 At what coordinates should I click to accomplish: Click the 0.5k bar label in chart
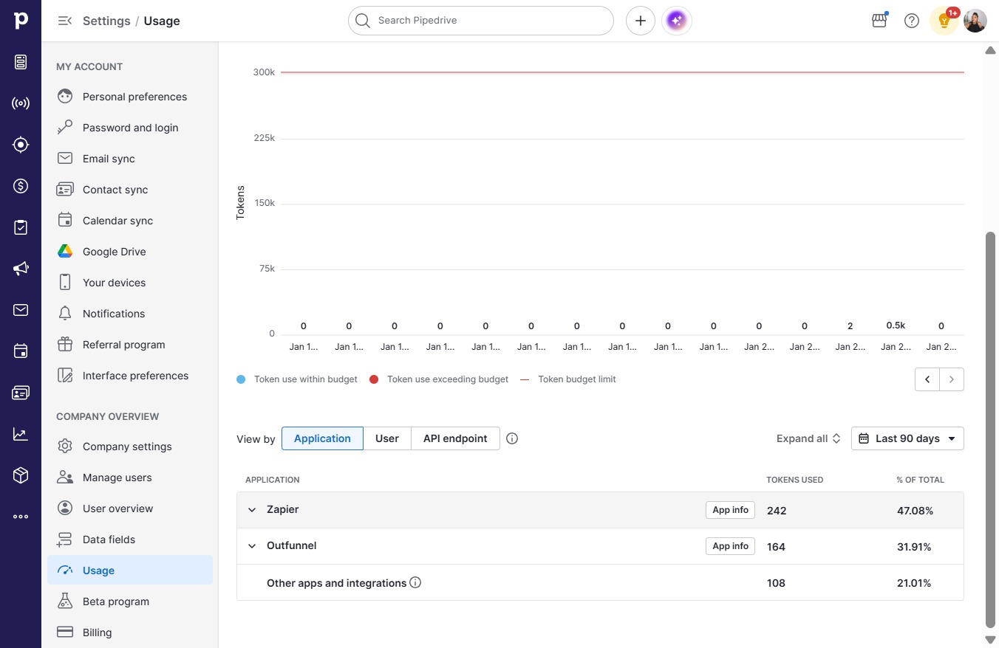pos(896,325)
